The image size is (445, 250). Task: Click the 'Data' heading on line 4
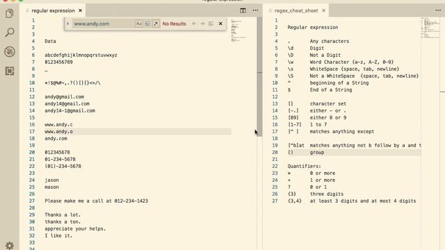50,41
